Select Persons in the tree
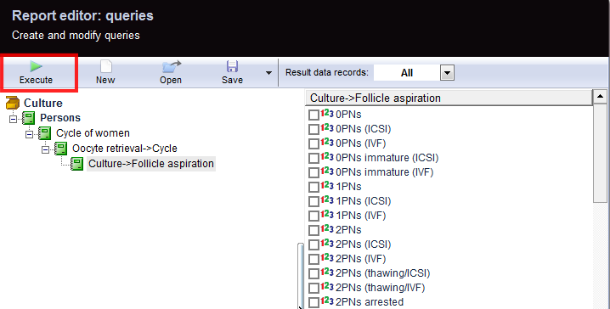Image resolution: width=610 pixels, height=309 pixels. [60, 118]
